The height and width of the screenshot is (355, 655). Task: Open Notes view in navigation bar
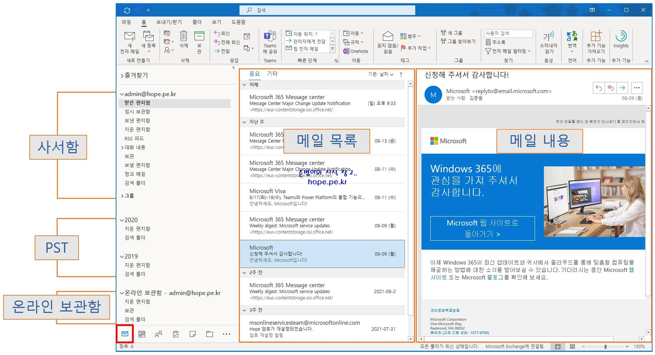(x=193, y=334)
